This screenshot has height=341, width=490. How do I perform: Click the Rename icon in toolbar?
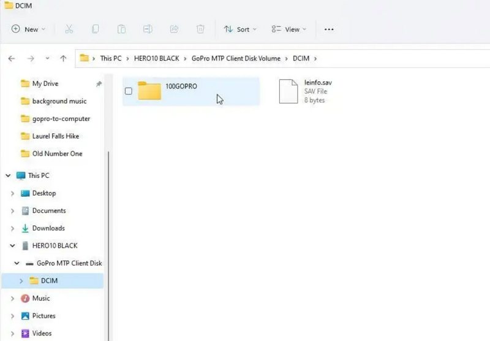pyautogui.click(x=148, y=29)
